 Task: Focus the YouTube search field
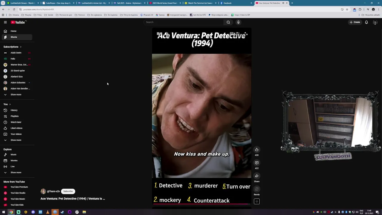pyautogui.click(x=184, y=22)
